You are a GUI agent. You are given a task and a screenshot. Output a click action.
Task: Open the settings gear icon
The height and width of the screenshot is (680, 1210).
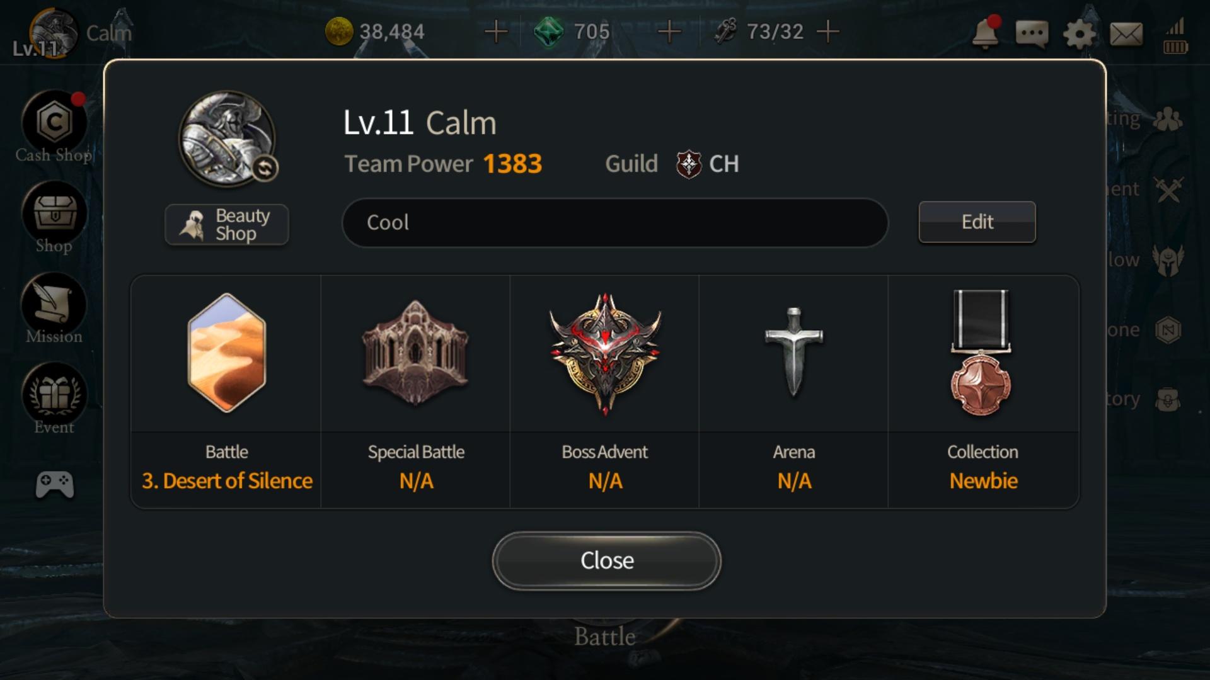(1079, 33)
